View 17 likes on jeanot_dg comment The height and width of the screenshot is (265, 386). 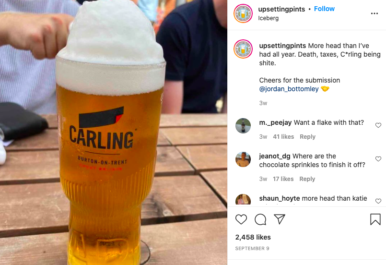(283, 179)
